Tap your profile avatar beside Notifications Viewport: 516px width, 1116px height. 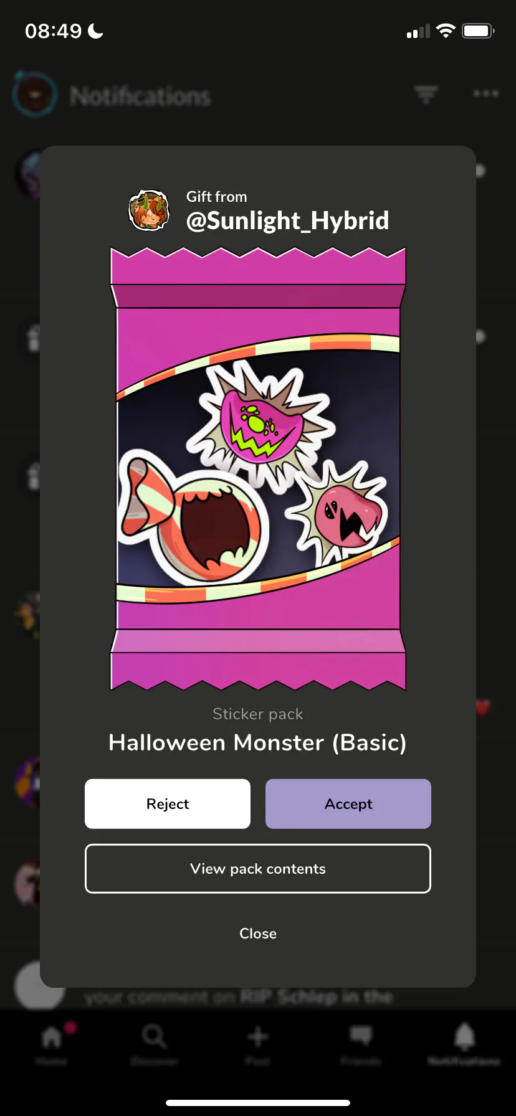pos(35,95)
